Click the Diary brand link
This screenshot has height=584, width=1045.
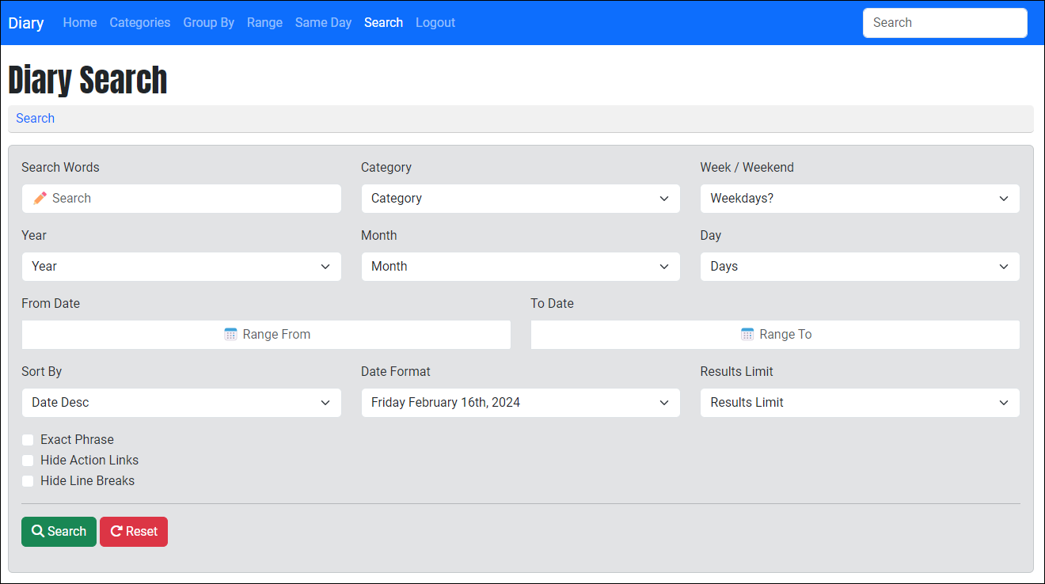(26, 23)
